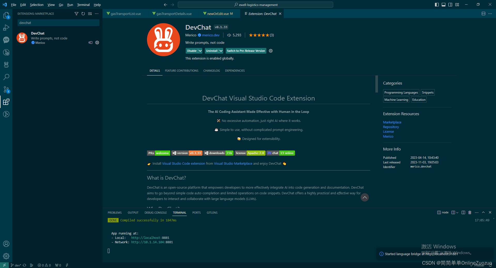Open remote window indicator in status bar
The height and width of the screenshot is (268, 496).
(x=4, y=265)
